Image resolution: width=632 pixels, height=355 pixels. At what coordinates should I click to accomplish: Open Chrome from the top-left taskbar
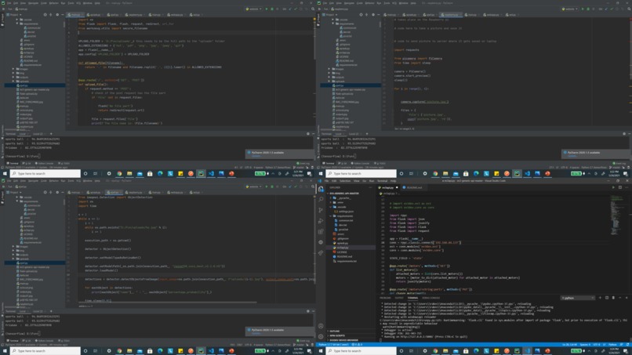coord(119,174)
